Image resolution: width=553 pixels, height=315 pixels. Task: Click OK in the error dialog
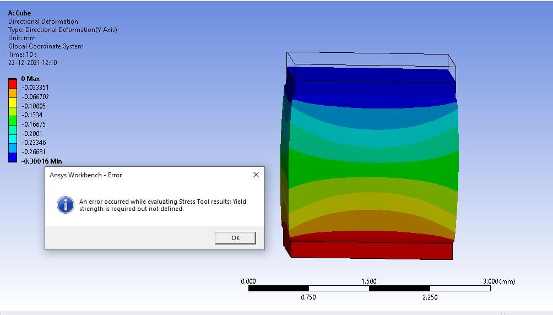(235, 238)
